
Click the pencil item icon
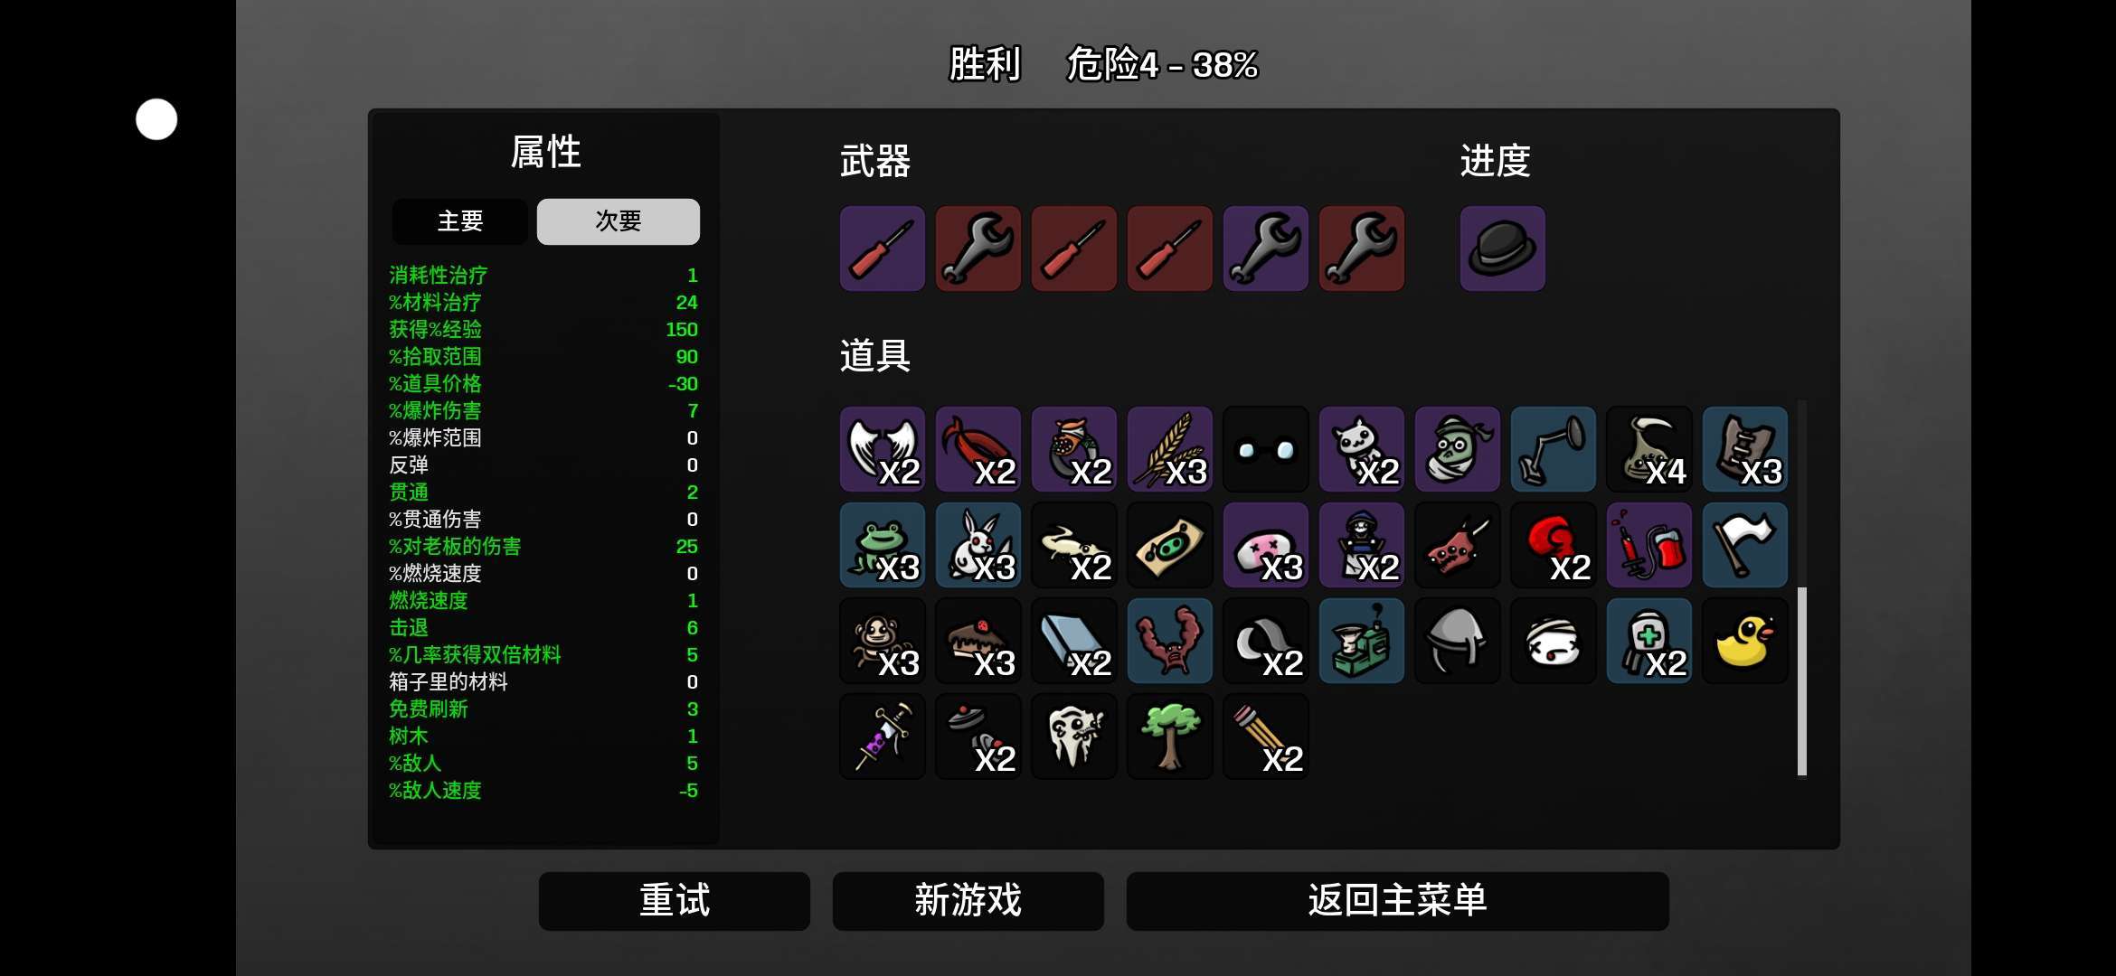1265,737
